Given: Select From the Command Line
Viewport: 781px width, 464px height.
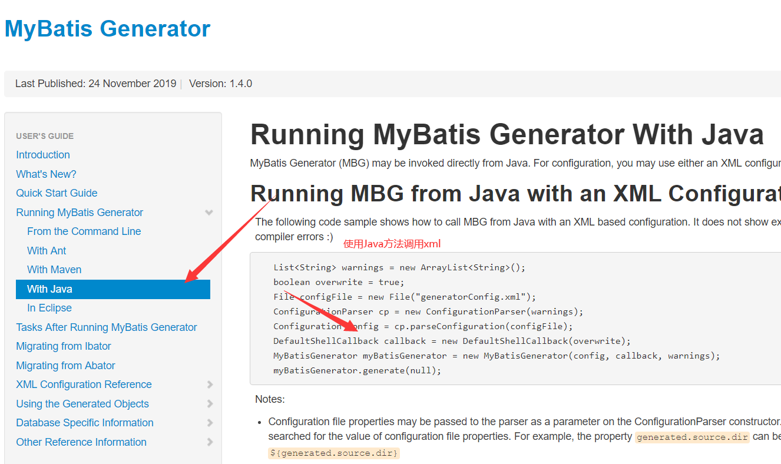Looking at the screenshot, I should (x=84, y=231).
